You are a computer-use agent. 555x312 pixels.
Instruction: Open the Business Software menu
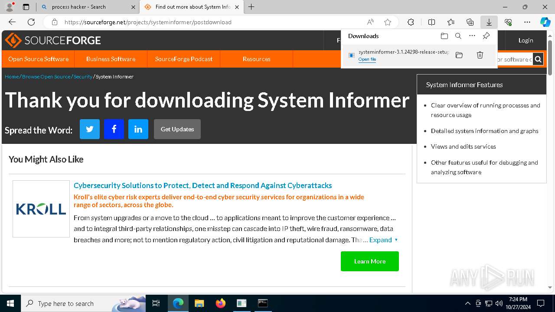click(x=111, y=59)
